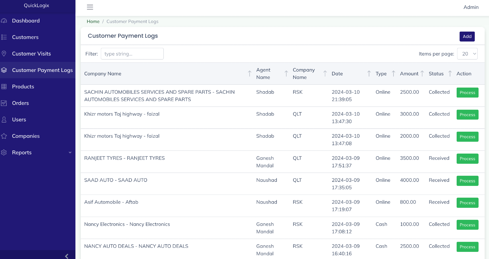
Task: Click the Orders checkbox-pencil icon in sidebar
Action: pos(4,103)
